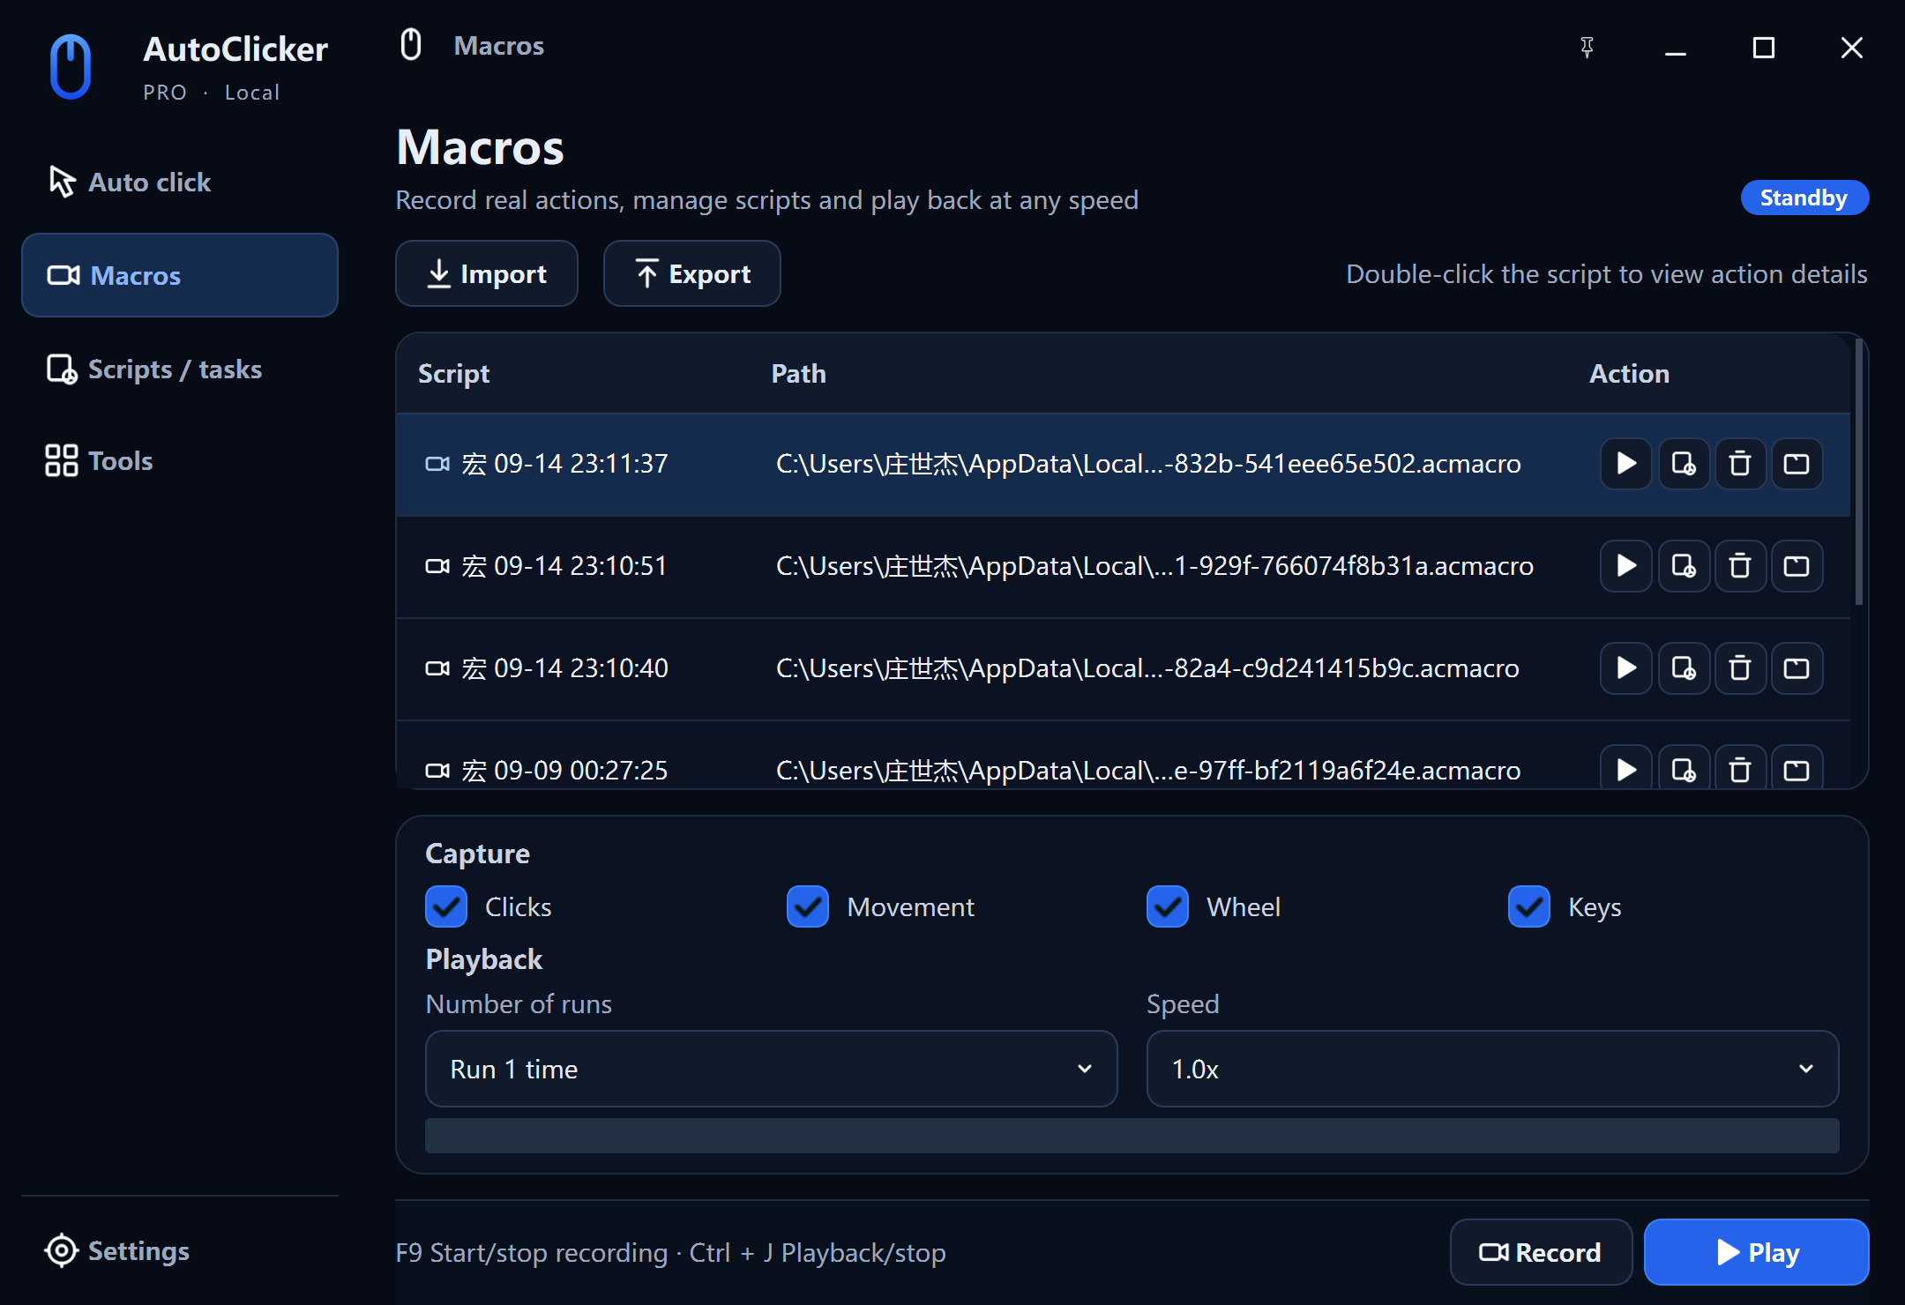Image resolution: width=1905 pixels, height=1305 pixels.
Task: Go to Auto click page
Action: click(x=180, y=183)
